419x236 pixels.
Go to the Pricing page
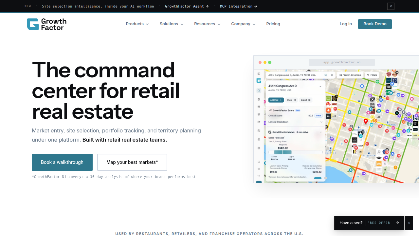(273, 24)
